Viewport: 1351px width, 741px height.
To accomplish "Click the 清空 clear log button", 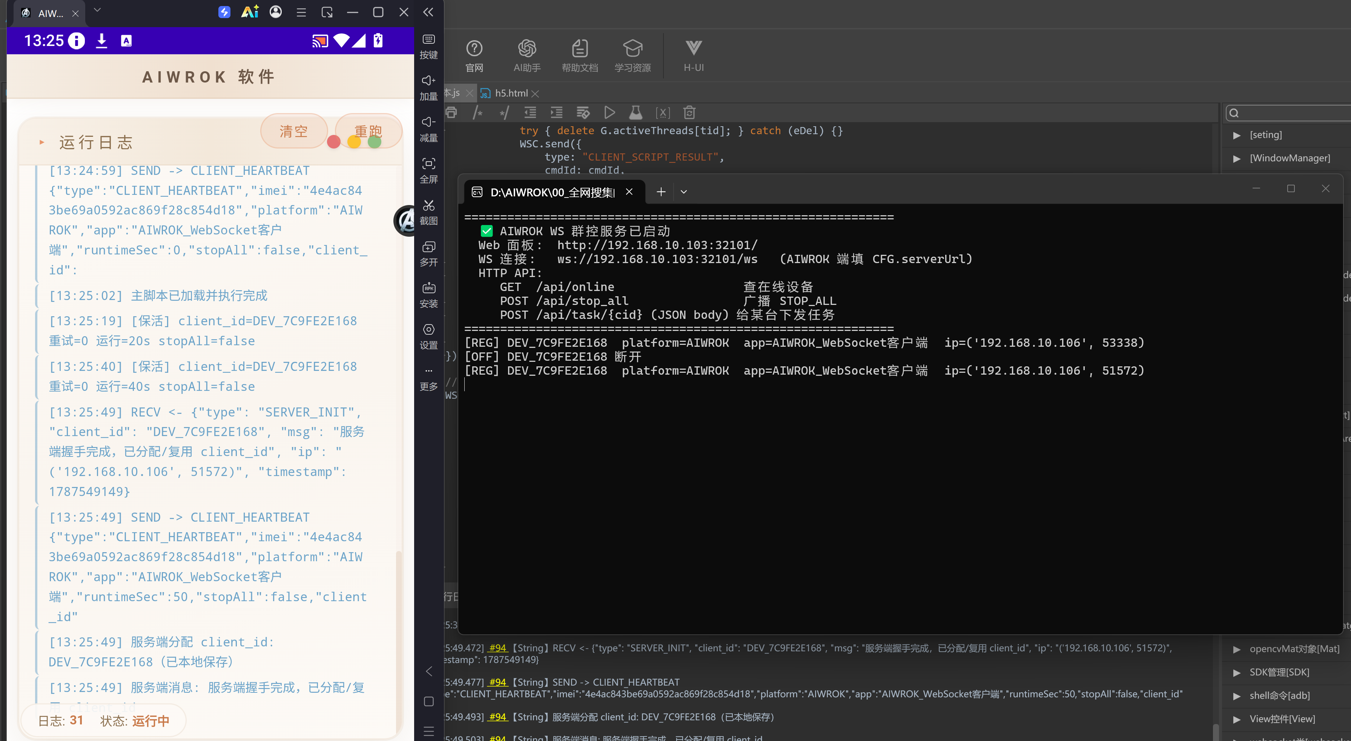I will [x=294, y=131].
